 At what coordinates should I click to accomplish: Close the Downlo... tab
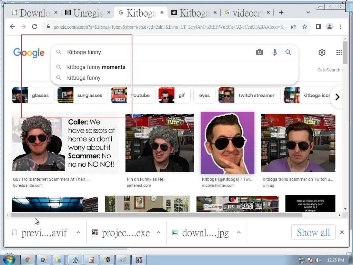click(56, 13)
